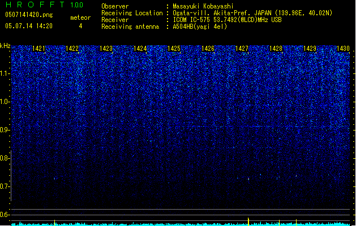
Task: Click the kHz axis unit label
Action: [x=5, y=46]
